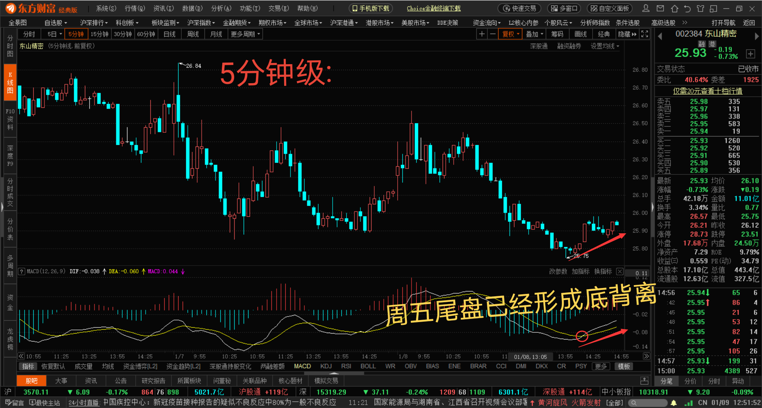The width and height of the screenshot is (762, 408).
Task: Click the undo back arrow icon
Action: tap(687, 8)
